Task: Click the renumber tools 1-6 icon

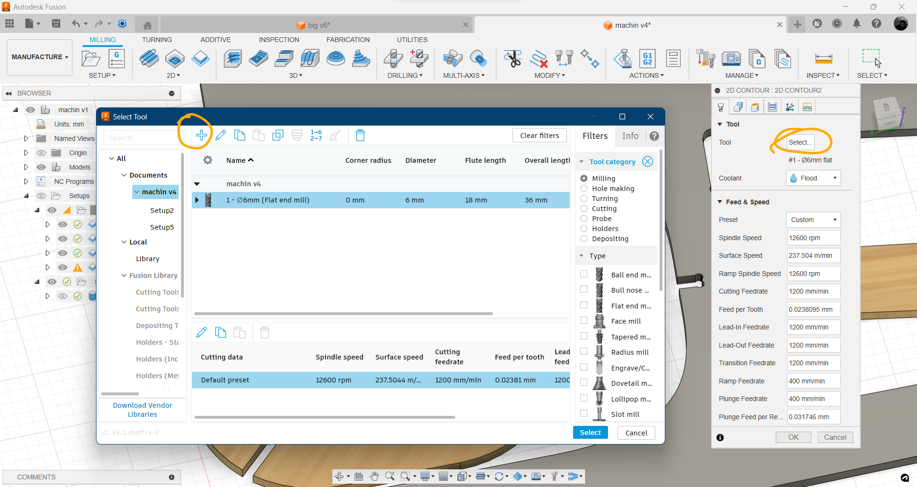Action: click(316, 135)
